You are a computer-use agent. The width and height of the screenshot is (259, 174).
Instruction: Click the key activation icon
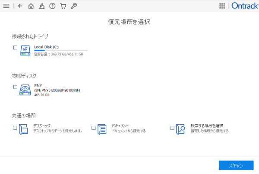pos(74,6)
